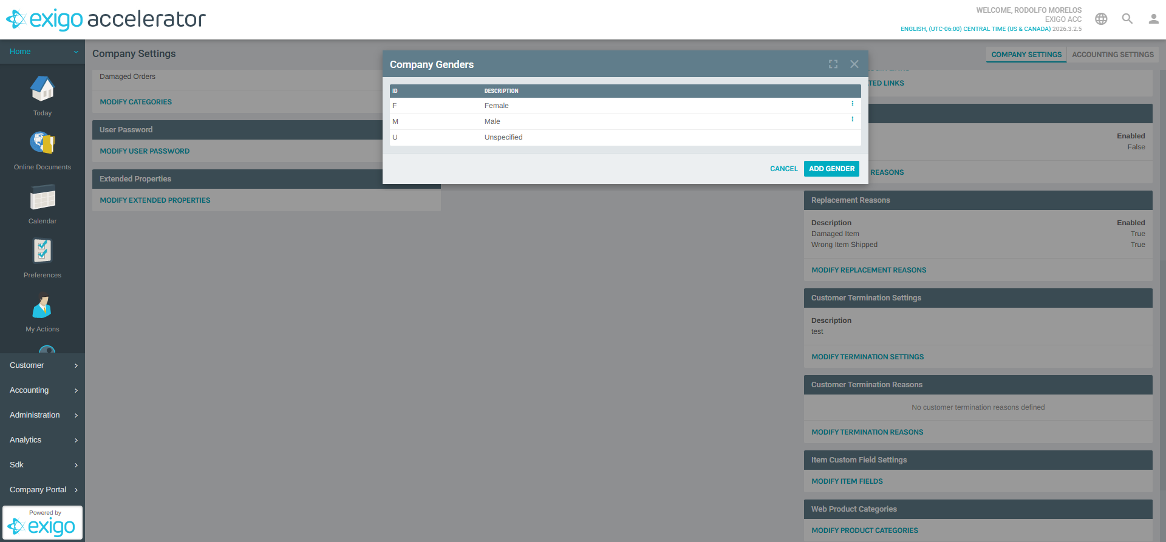This screenshot has height=542, width=1166.
Task: Click the Replacement Reasons section header
Action: (x=978, y=200)
